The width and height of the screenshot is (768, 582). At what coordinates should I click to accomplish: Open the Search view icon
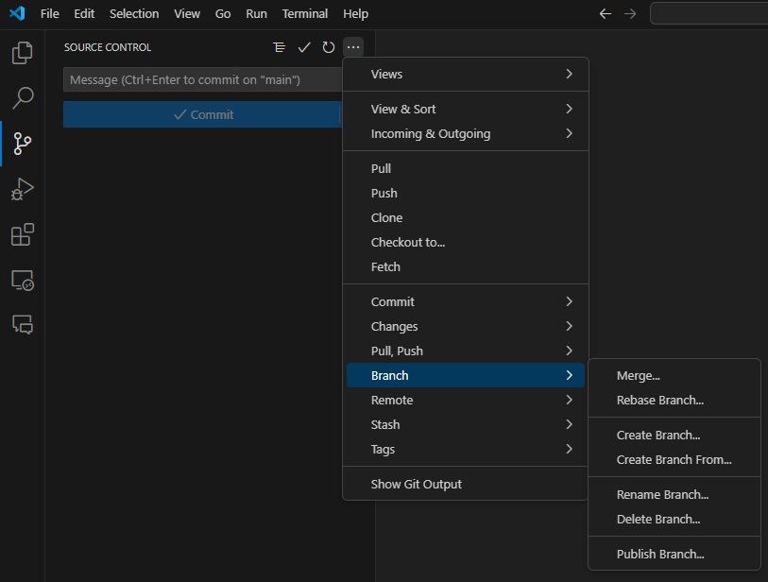coord(23,97)
